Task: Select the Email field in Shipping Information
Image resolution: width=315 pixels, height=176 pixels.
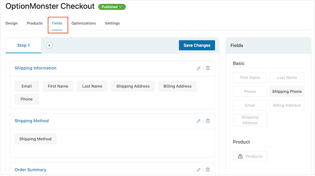Action: tap(26, 86)
